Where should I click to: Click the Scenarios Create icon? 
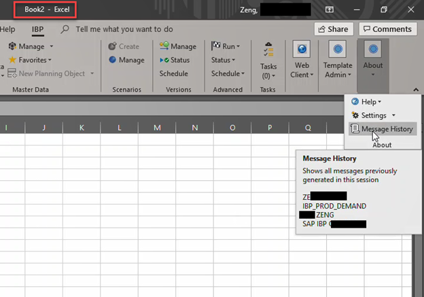pos(112,46)
